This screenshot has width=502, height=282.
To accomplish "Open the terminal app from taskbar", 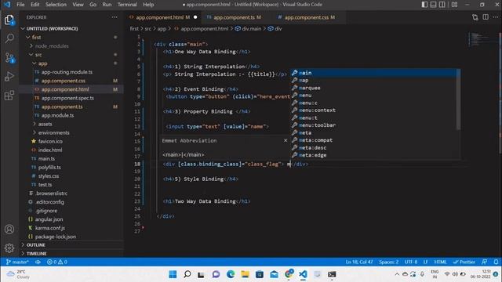I will click(x=332, y=274).
